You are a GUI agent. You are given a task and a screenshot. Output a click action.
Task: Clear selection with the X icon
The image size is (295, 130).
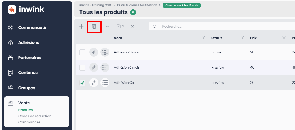pos(132,26)
